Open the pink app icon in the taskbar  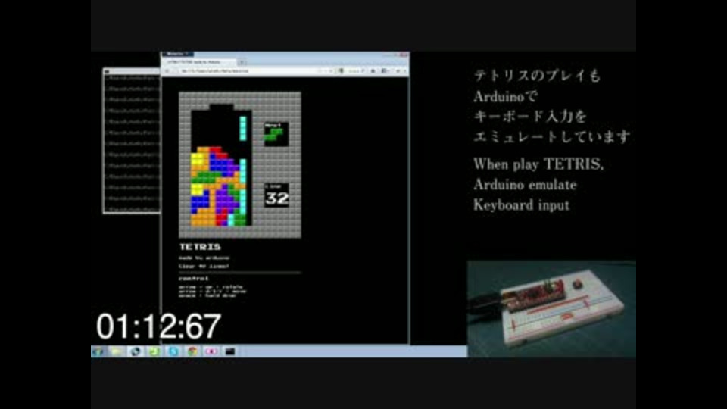tap(211, 351)
